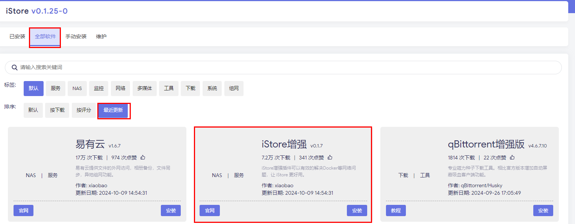Click 工具 category on qBittorrent增强版 card
Screen dimensions: 575x224
pyautogui.click(x=425, y=175)
